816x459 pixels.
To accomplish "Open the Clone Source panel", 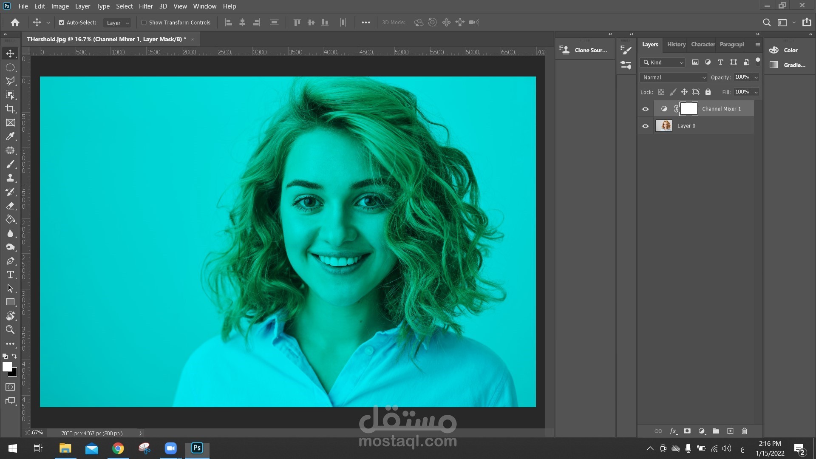I will [x=584, y=50].
